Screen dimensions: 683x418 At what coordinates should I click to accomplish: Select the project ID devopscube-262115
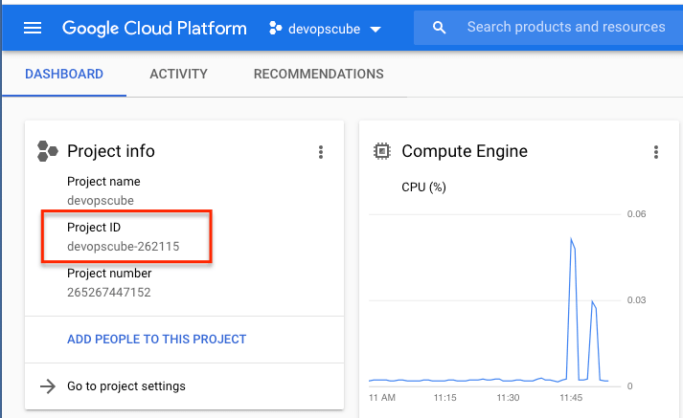click(x=124, y=247)
